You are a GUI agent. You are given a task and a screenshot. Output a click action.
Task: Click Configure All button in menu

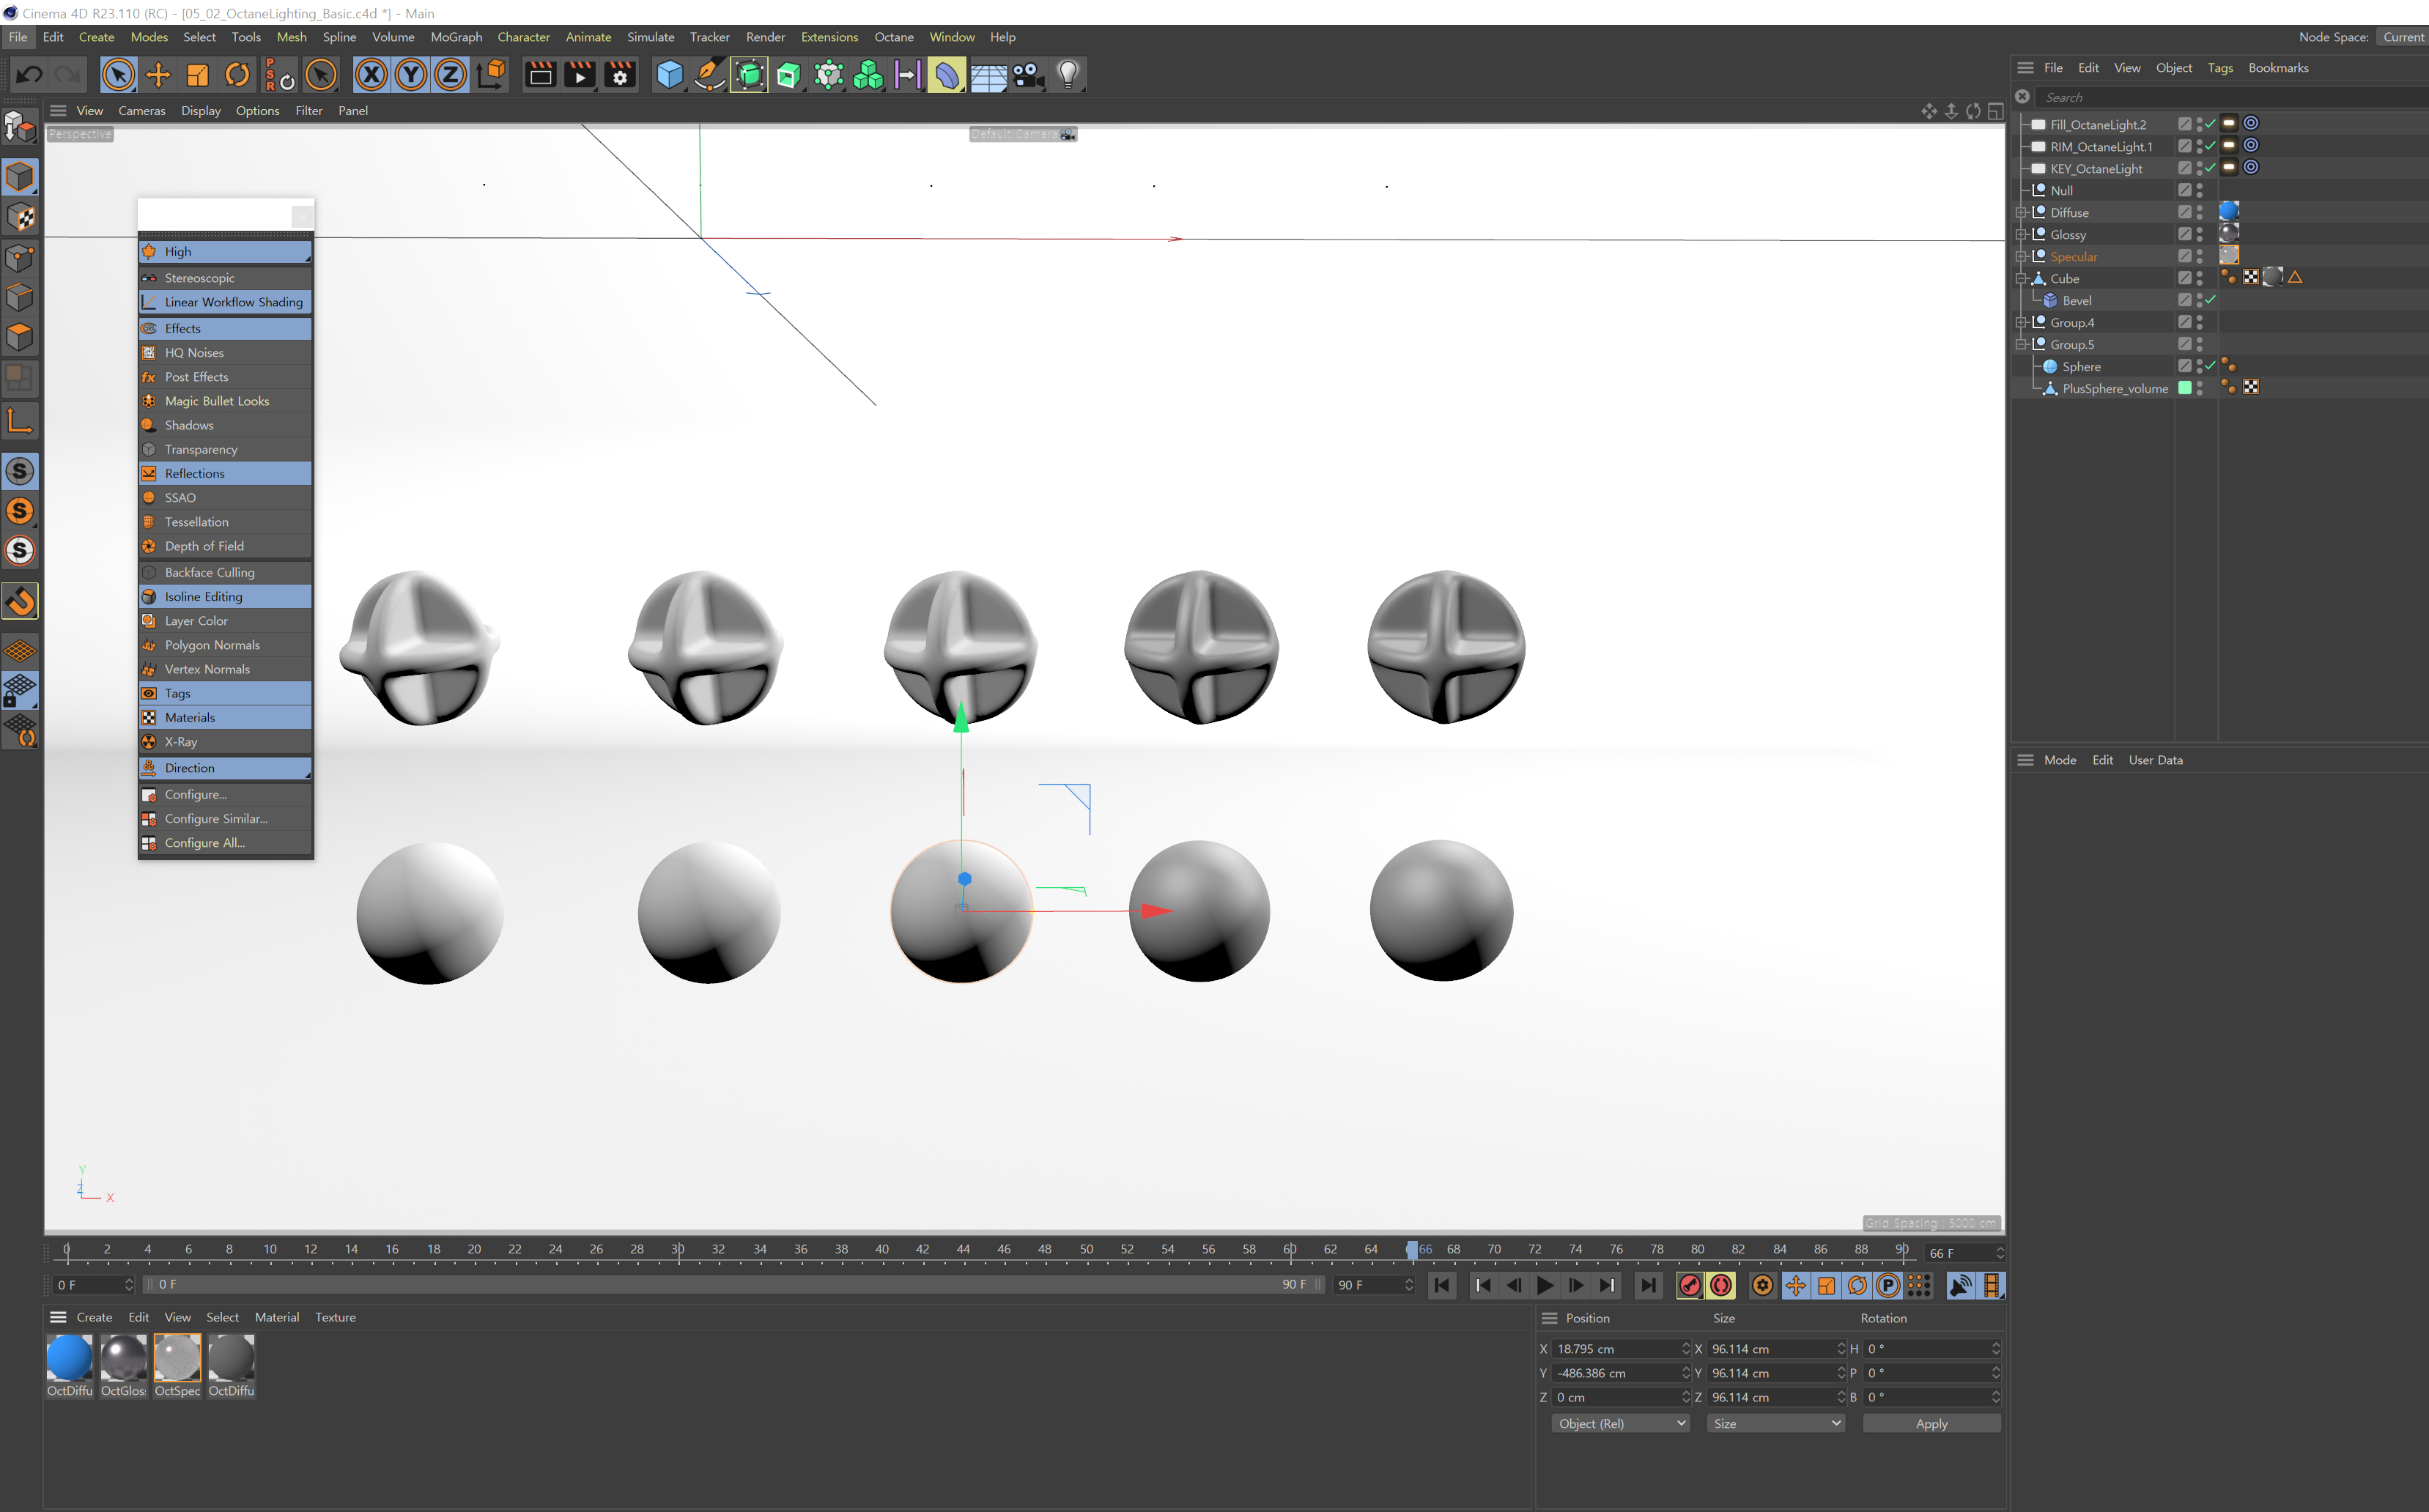[204, 842]
